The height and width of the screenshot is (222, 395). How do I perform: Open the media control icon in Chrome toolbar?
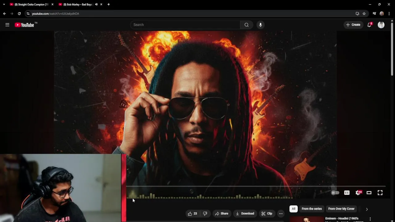coord(374,14)
